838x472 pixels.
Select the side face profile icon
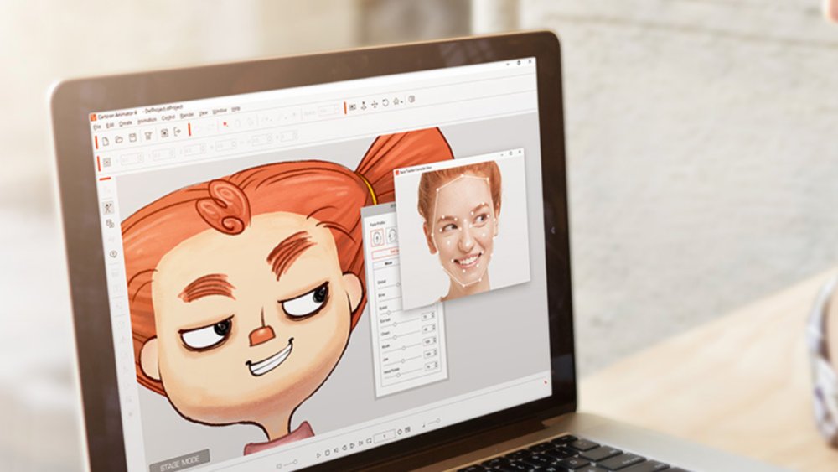coord(391,236)
